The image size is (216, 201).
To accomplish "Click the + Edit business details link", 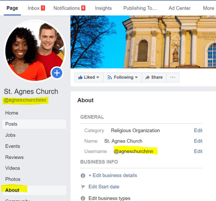I will coord(113,175).
